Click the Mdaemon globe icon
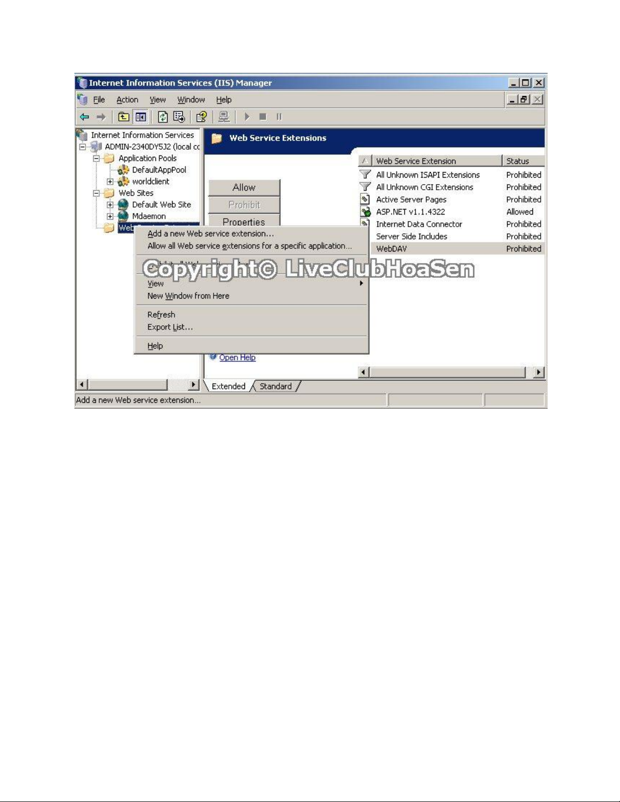 pyautogui.click(x=123, y=216)
